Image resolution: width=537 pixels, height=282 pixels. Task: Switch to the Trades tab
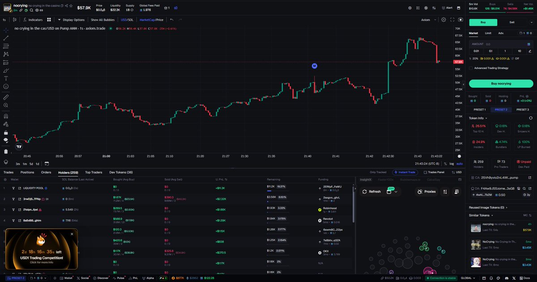click(x=9, y=172)
